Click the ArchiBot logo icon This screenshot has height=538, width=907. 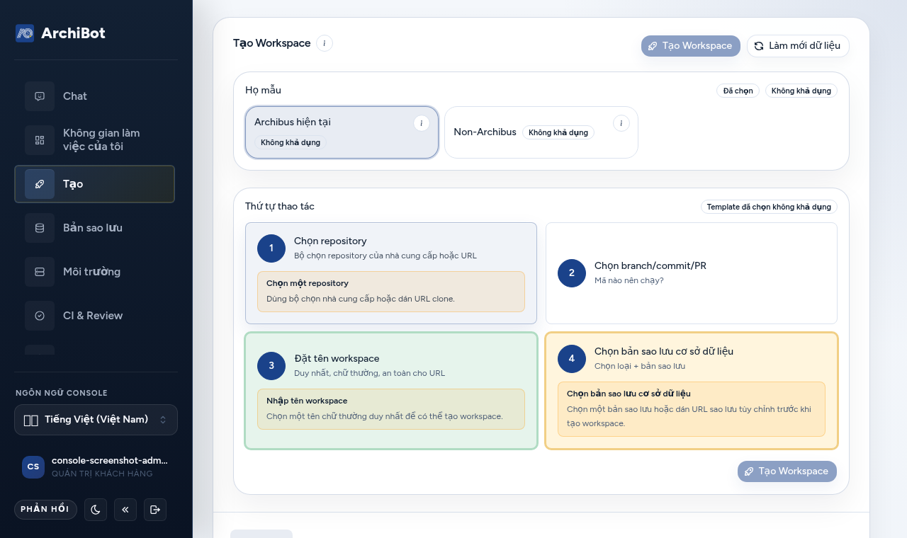(25, 33)
